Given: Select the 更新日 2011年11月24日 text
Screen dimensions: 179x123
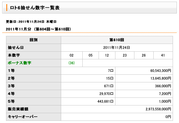Looking at the screenshot, I should click(31, 22).
